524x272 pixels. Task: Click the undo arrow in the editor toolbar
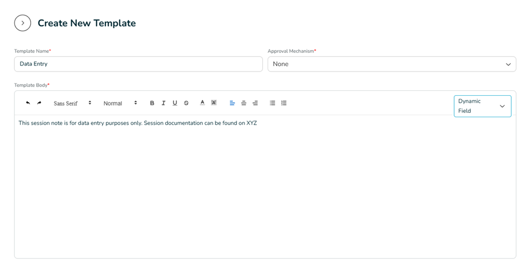(28, 103)
